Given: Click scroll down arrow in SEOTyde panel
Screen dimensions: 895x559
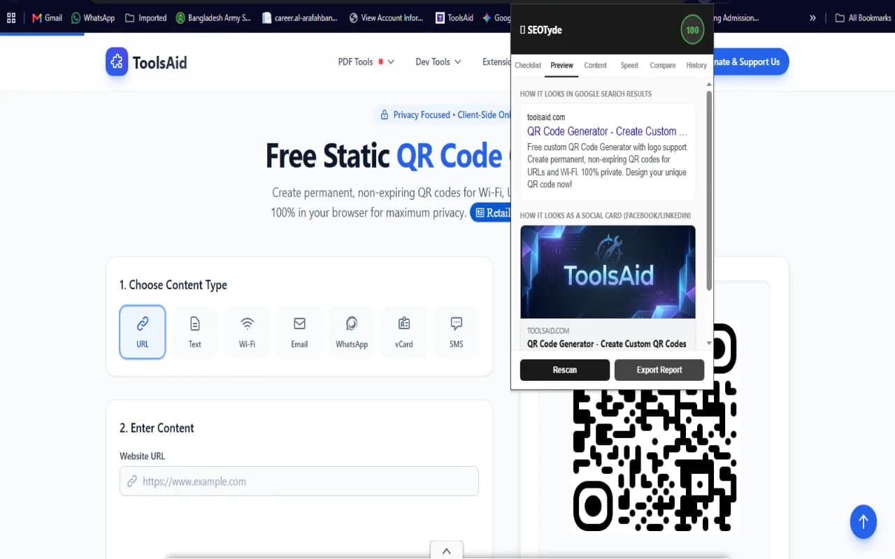Looking at the screenshot, I should [709, 343].
